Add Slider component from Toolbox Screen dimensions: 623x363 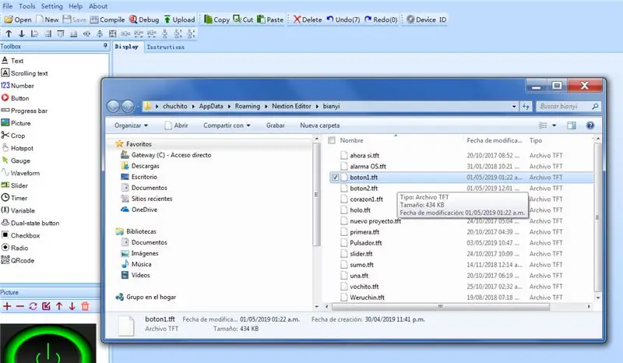[x=14, y=185]
